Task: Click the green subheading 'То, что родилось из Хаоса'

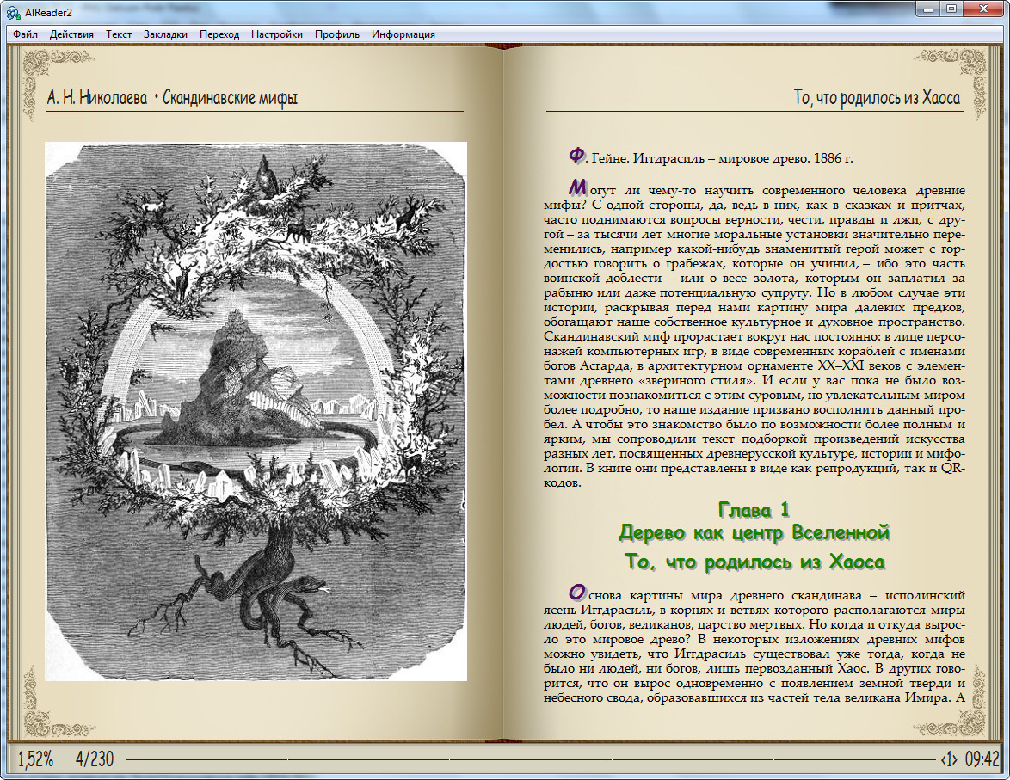Action: 754,562
